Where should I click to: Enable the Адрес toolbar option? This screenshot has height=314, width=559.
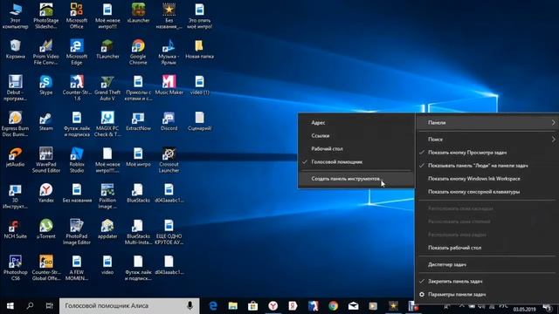(x=355, y=122)
